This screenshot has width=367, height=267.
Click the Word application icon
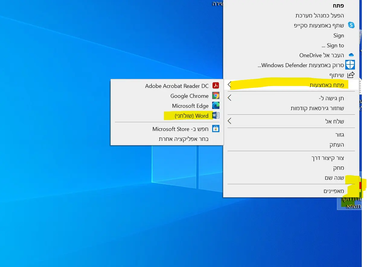(x=215, y=116)
